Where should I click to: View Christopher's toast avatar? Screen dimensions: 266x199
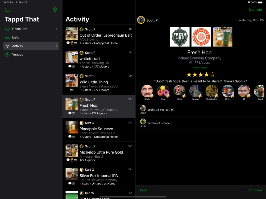211,91
